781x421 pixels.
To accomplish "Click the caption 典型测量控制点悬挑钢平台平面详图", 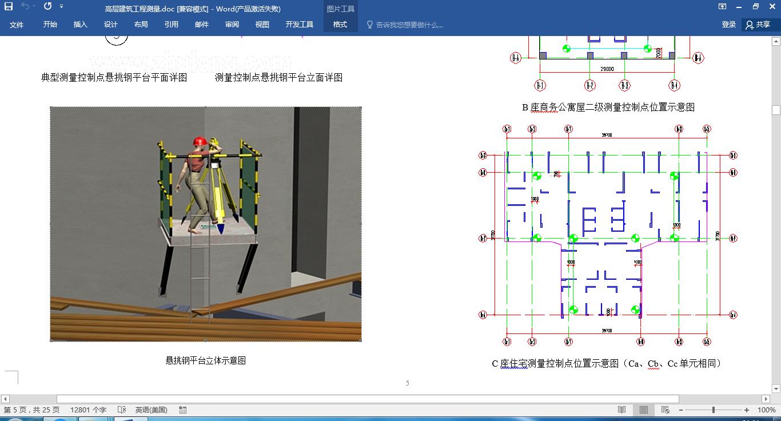I will (x=114, y=77).
